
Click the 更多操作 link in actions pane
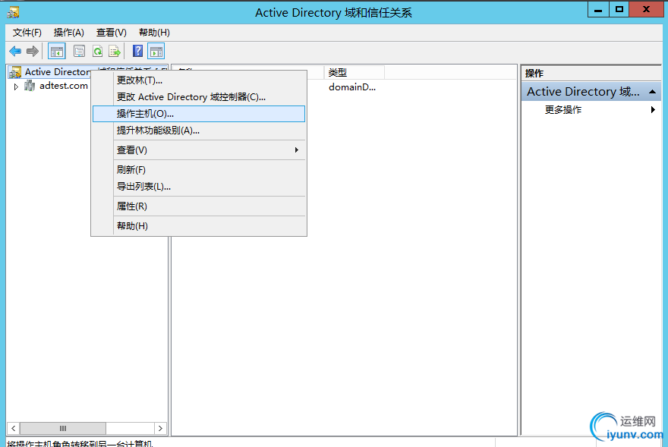(x=563, y=110)
